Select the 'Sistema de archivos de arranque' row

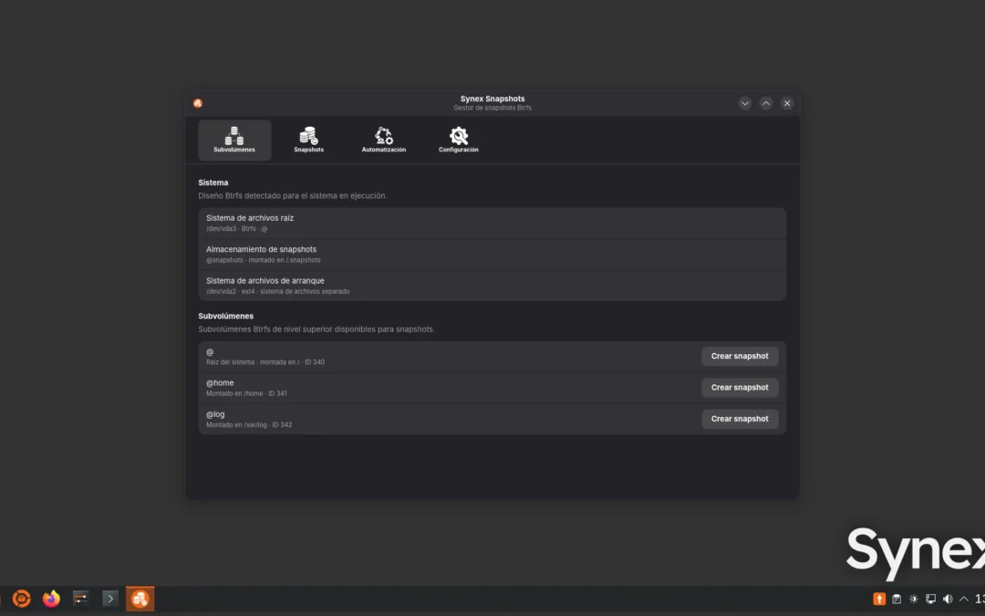point(493,286)
